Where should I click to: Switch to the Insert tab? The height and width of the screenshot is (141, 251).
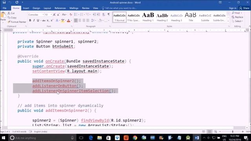coord(26,8)
